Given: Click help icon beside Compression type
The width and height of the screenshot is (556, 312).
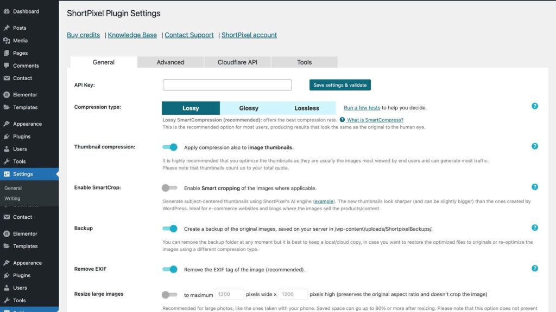Looking at the screenshot, I should [534, 106].
